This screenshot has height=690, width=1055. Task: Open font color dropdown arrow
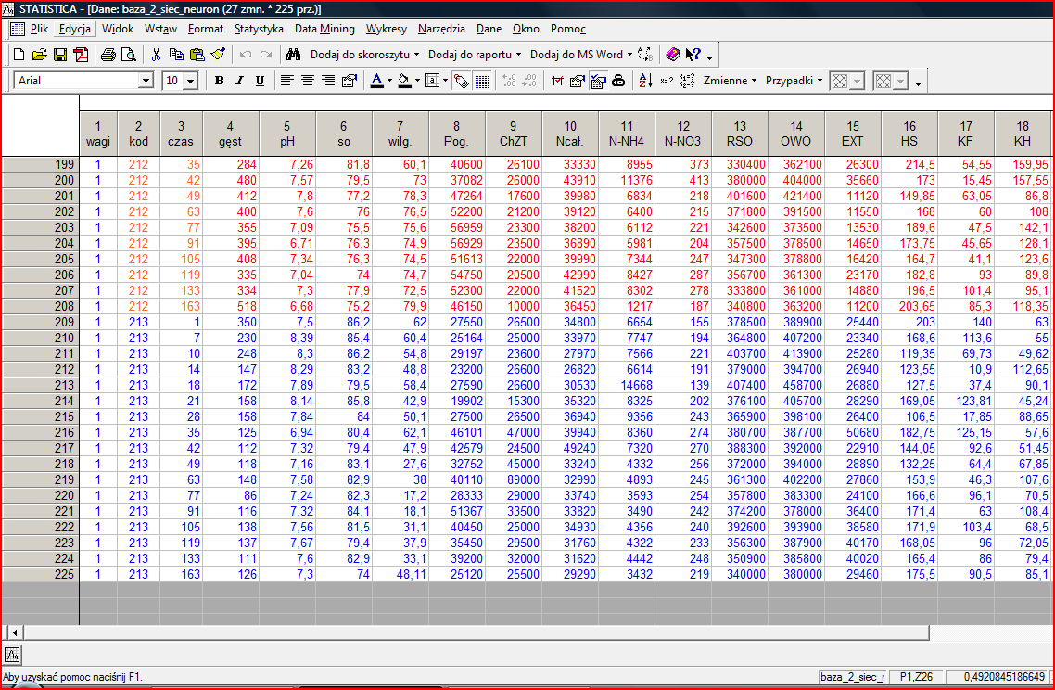click(389, 81)
